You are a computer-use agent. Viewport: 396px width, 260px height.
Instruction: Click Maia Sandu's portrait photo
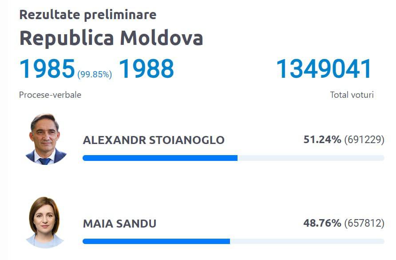tap(44, 222)
